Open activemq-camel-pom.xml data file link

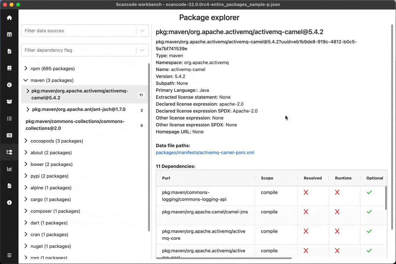pyautogui.click(x=205, y=153)
